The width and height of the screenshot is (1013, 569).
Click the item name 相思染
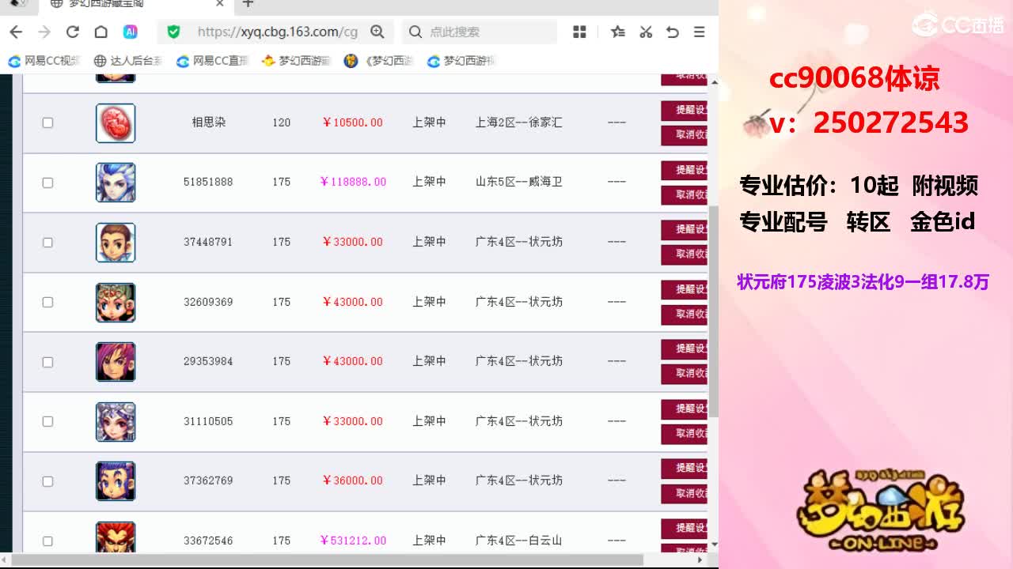click(x=209, y=122)
